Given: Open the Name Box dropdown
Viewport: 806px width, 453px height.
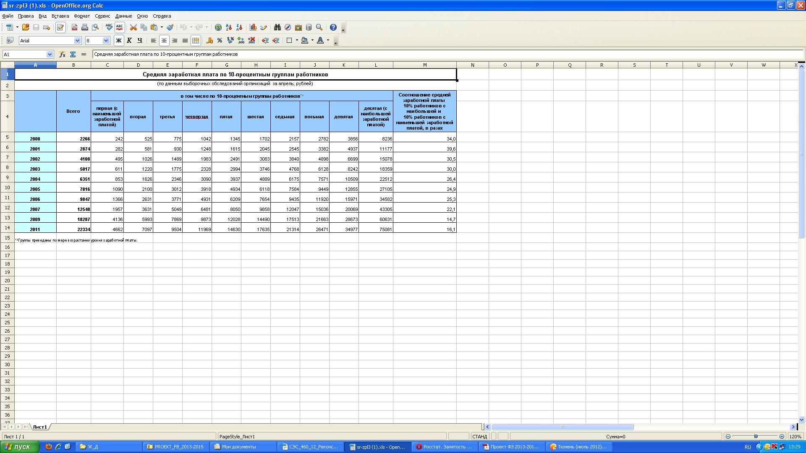Looking at the screenshot, I should [50, 54].
